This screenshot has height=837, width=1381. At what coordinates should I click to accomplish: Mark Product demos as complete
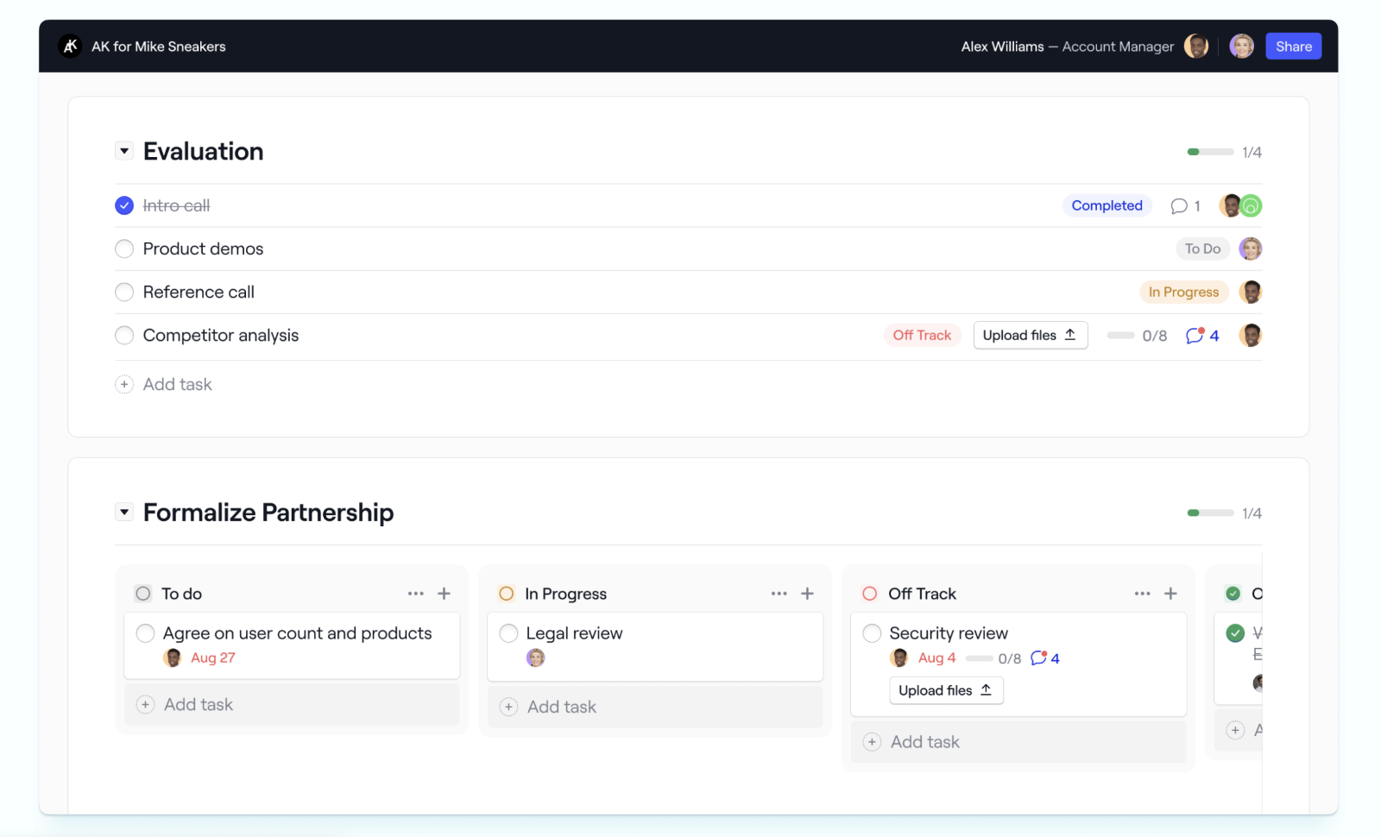point(124,249)
